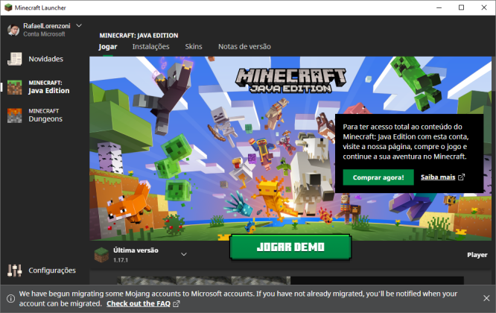This screenshot has height=313, width=496.
Task: Expand the account dropdown chevron
Action: coord(79,25)
